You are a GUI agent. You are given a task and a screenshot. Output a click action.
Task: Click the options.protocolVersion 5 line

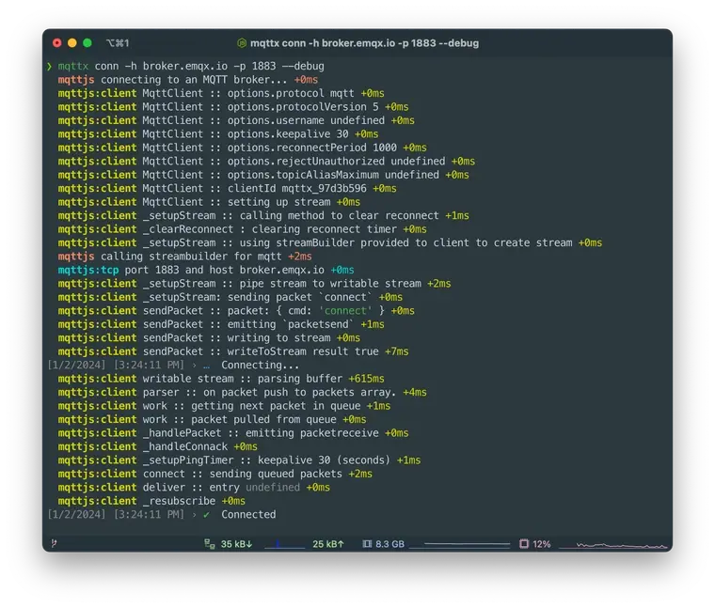click(x=233, y=107)
